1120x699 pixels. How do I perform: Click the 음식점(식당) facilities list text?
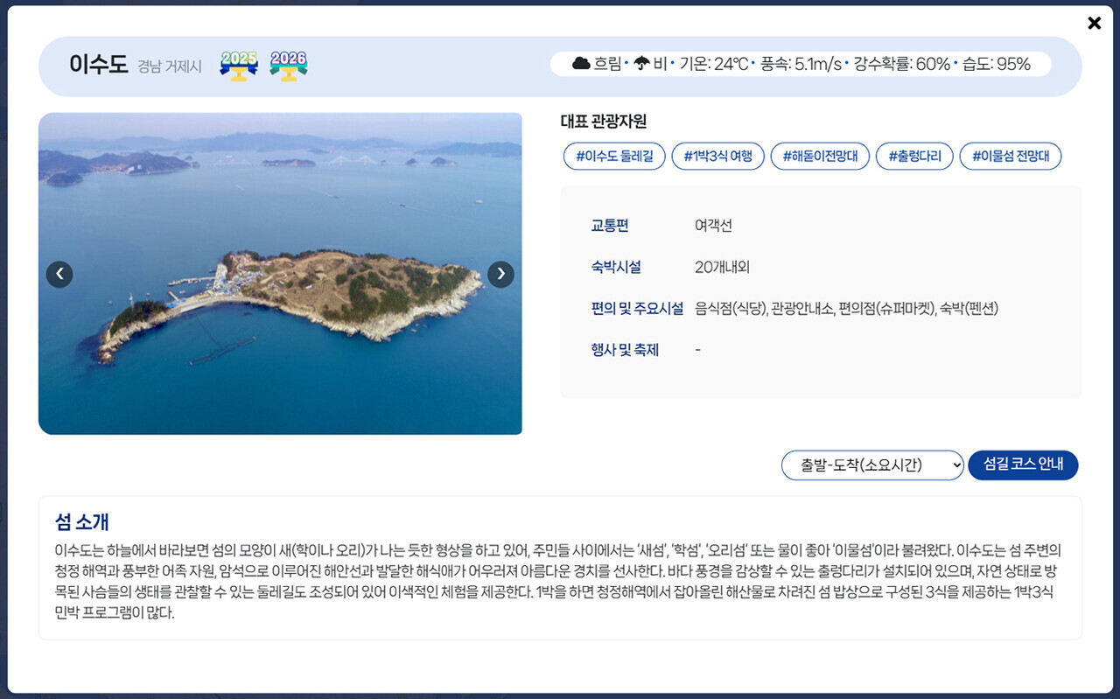(847, 308)
